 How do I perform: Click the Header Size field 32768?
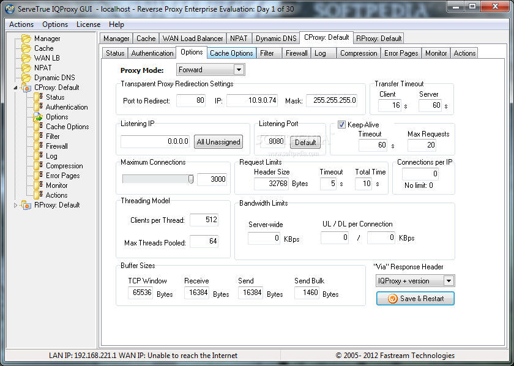click(x=272, y=184)
